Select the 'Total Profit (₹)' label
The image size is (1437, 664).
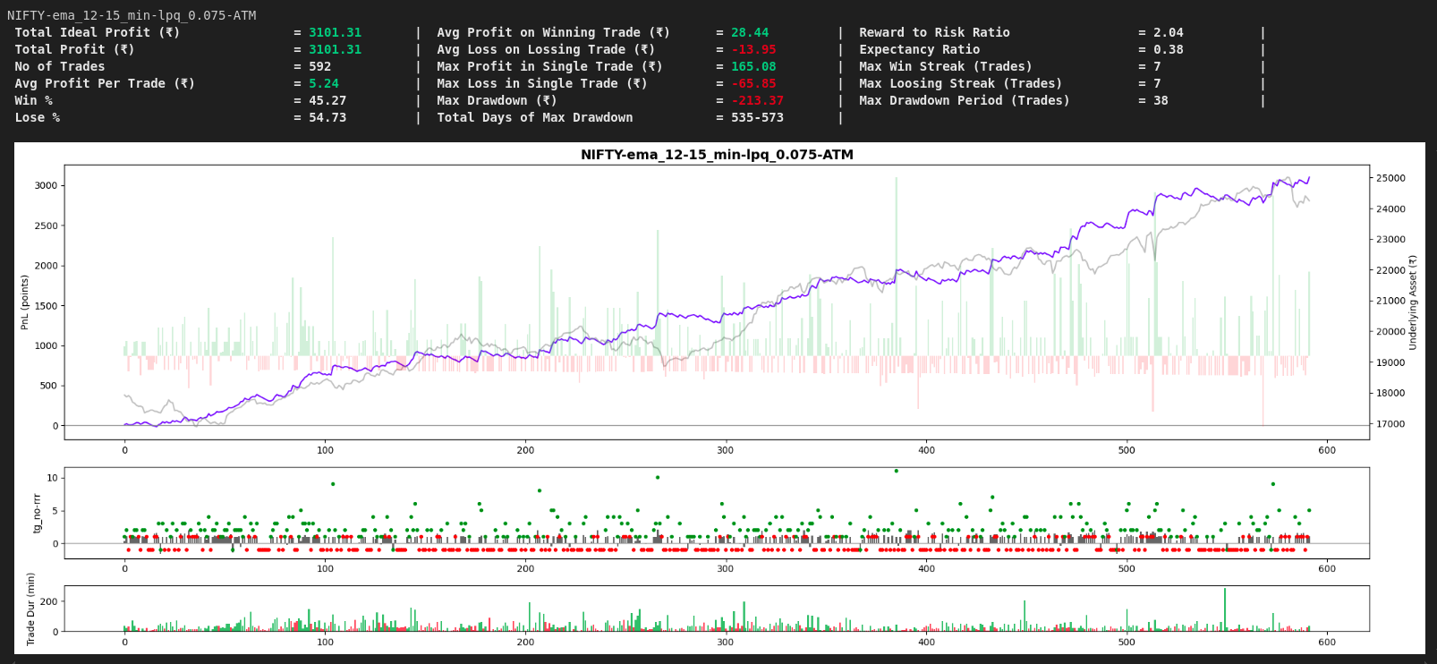click(x=74, y=49)
